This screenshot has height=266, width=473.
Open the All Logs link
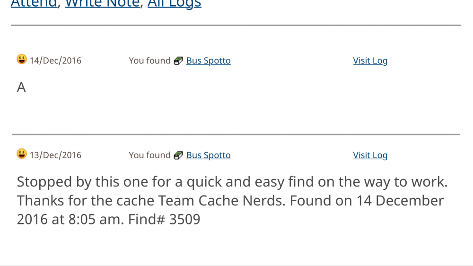coord(175,4)
